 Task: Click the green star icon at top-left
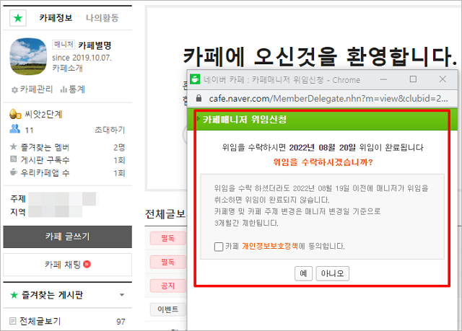click(x=16, y=17)
